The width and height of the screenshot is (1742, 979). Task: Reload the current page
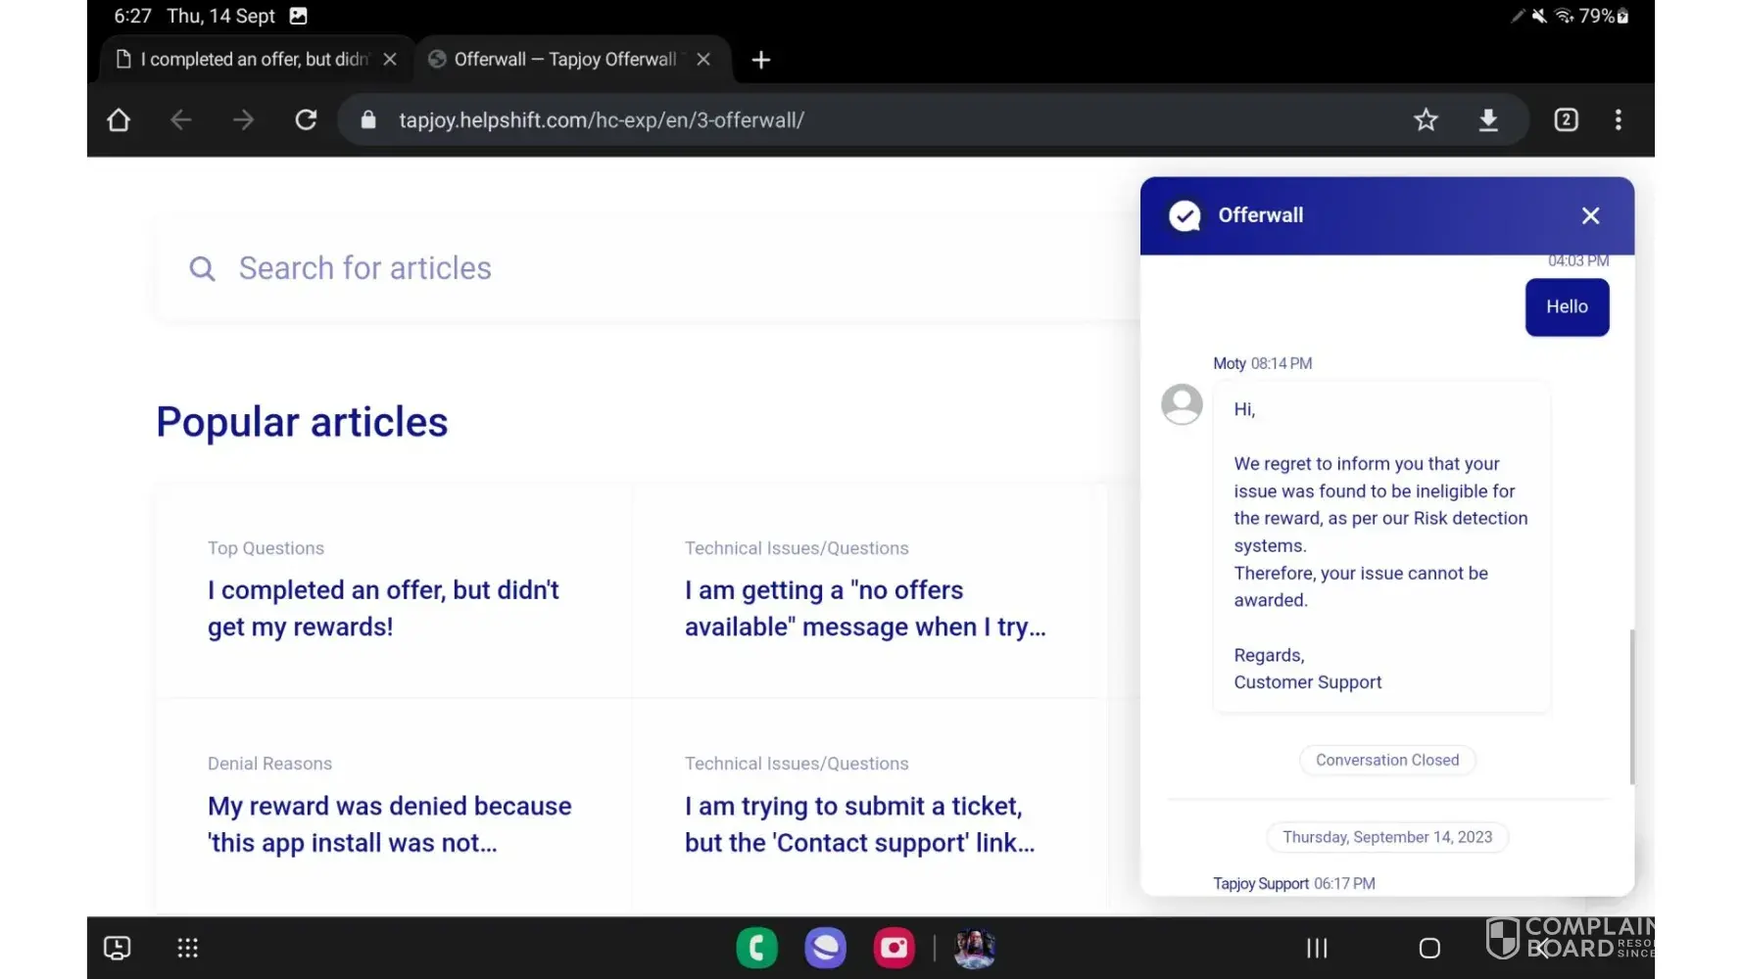[306, 119]
